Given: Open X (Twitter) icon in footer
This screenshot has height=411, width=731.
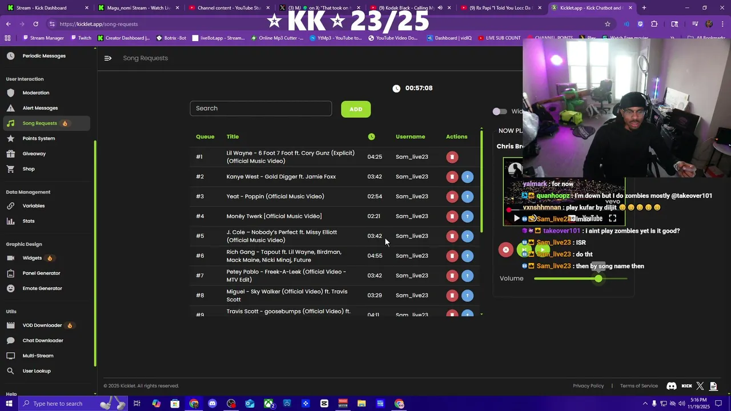Looking at the screenshot, I should pyautogui.click(x=700, y=386).
